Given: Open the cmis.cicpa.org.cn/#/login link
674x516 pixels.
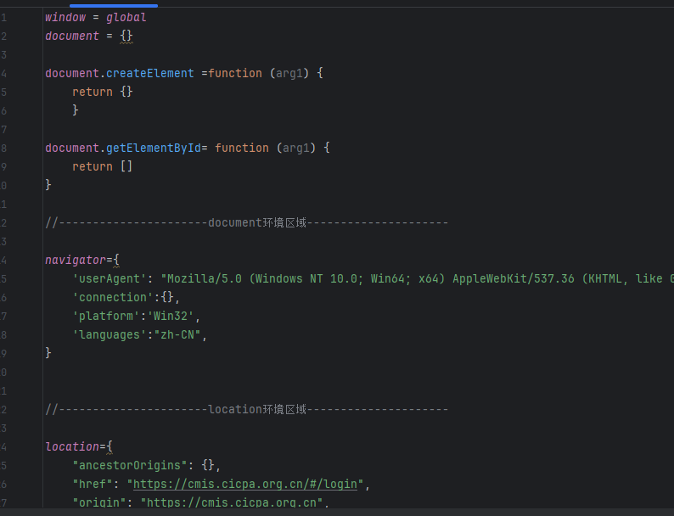Looking at the screenshot, I should tap(245, 485).
